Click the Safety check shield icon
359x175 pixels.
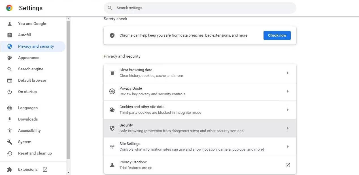click(x=112, y=35)
